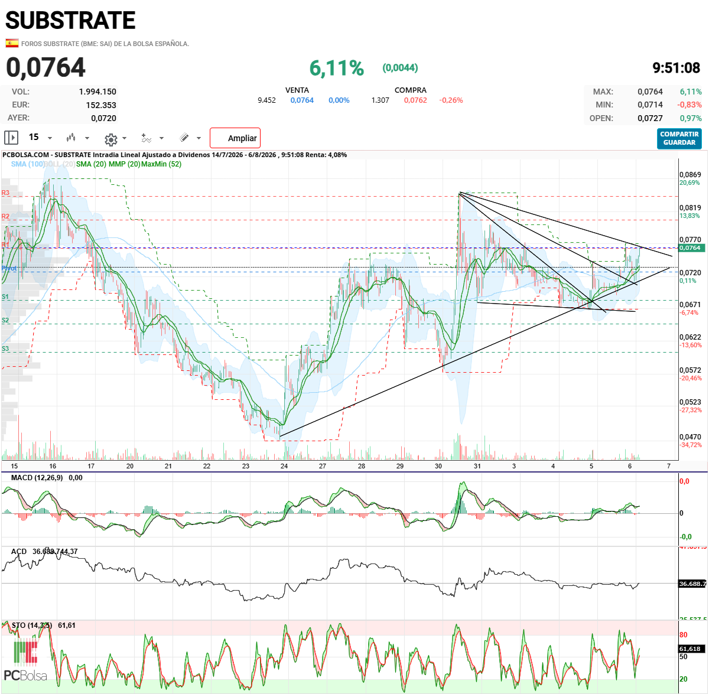Image resolution: width=709 pixels, height=694 pixels.
Task: Click the add indicator icon
Action: (x=146, y=138)
